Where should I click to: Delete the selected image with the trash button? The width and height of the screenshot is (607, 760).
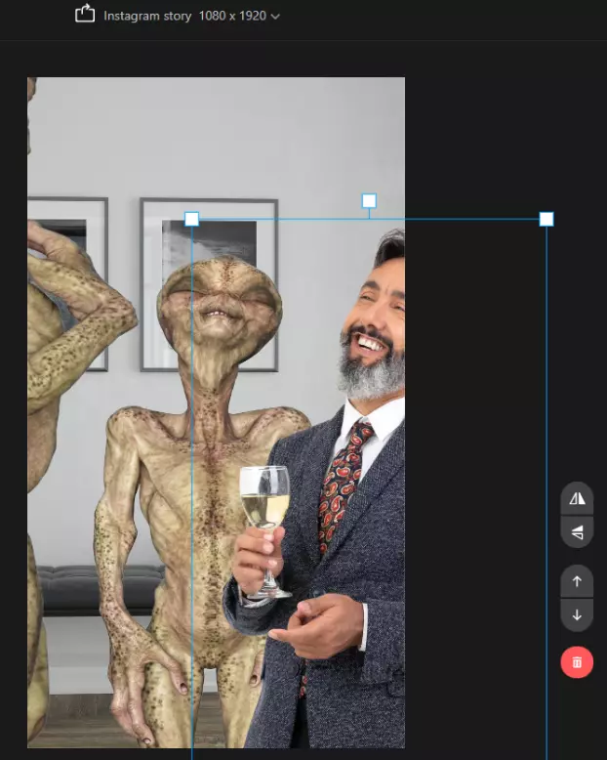pyautogui.click(x=577, y=662)
